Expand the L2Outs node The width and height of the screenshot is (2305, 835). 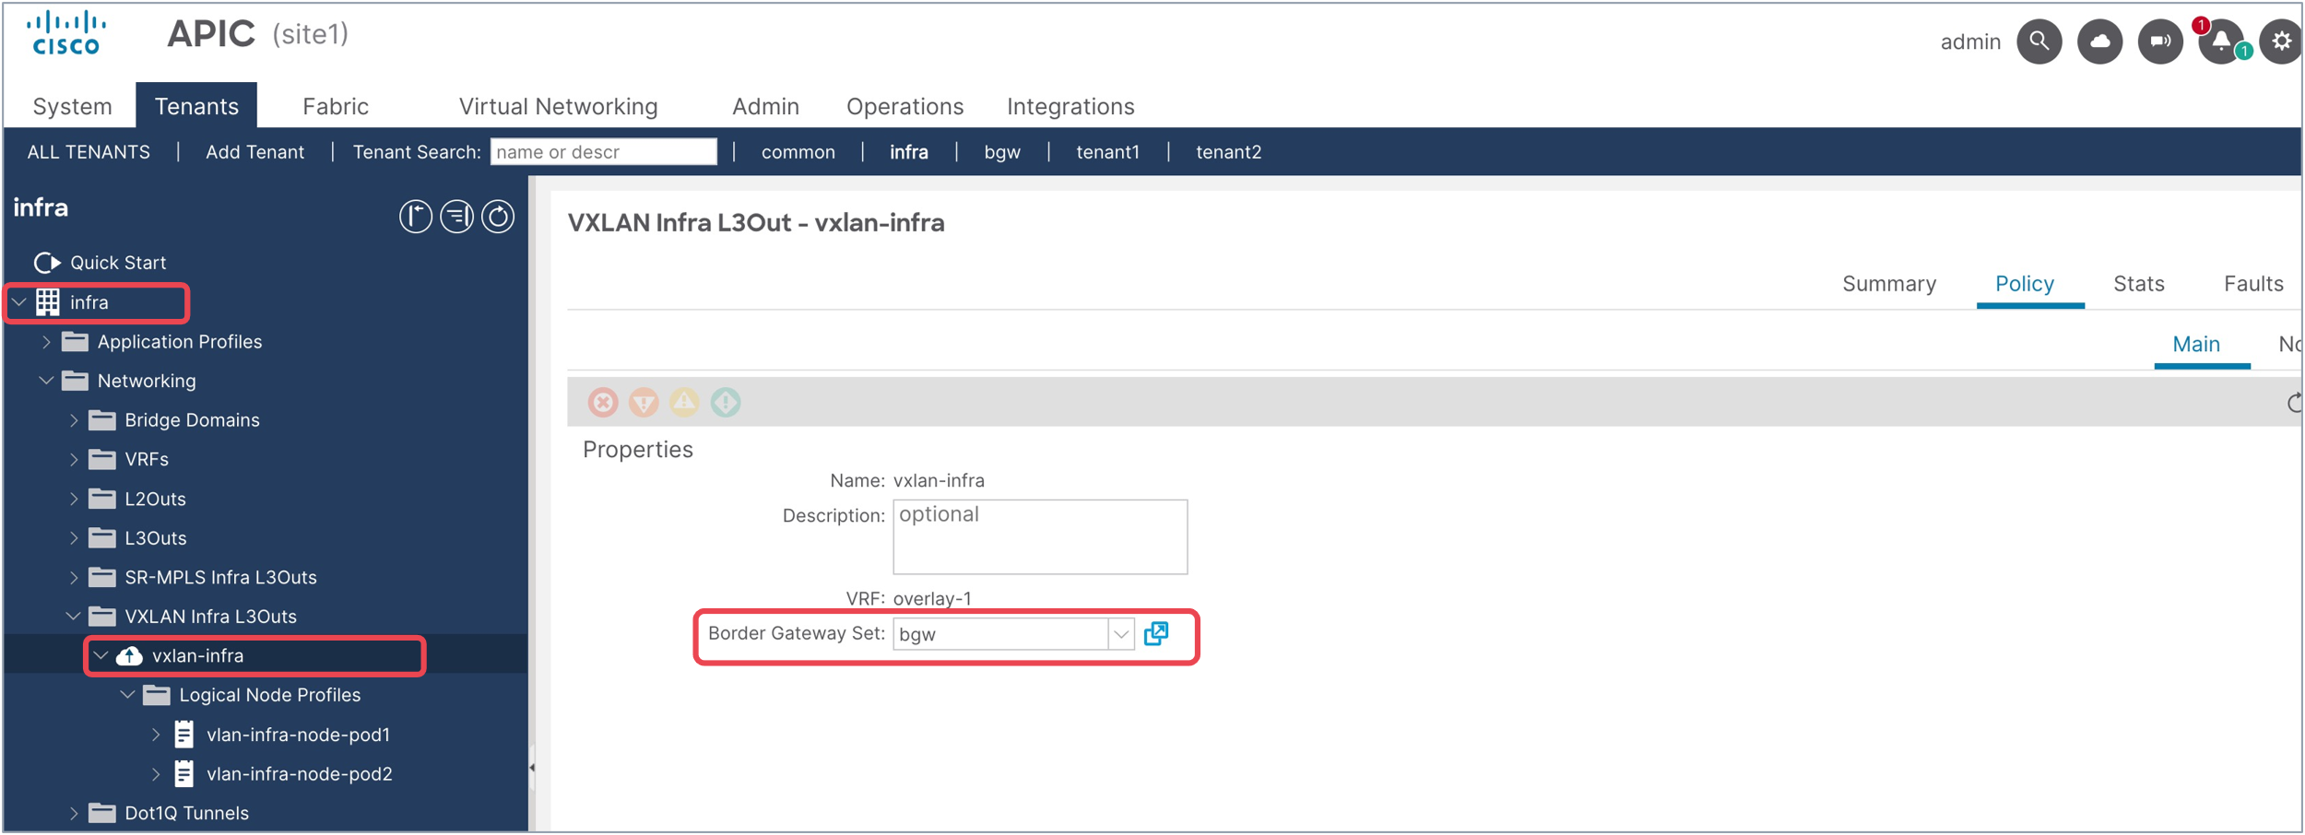74,499
